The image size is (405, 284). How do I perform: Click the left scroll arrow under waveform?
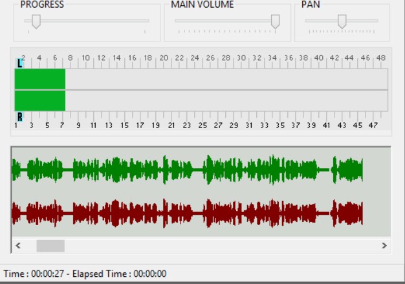[x=18, y=246]
